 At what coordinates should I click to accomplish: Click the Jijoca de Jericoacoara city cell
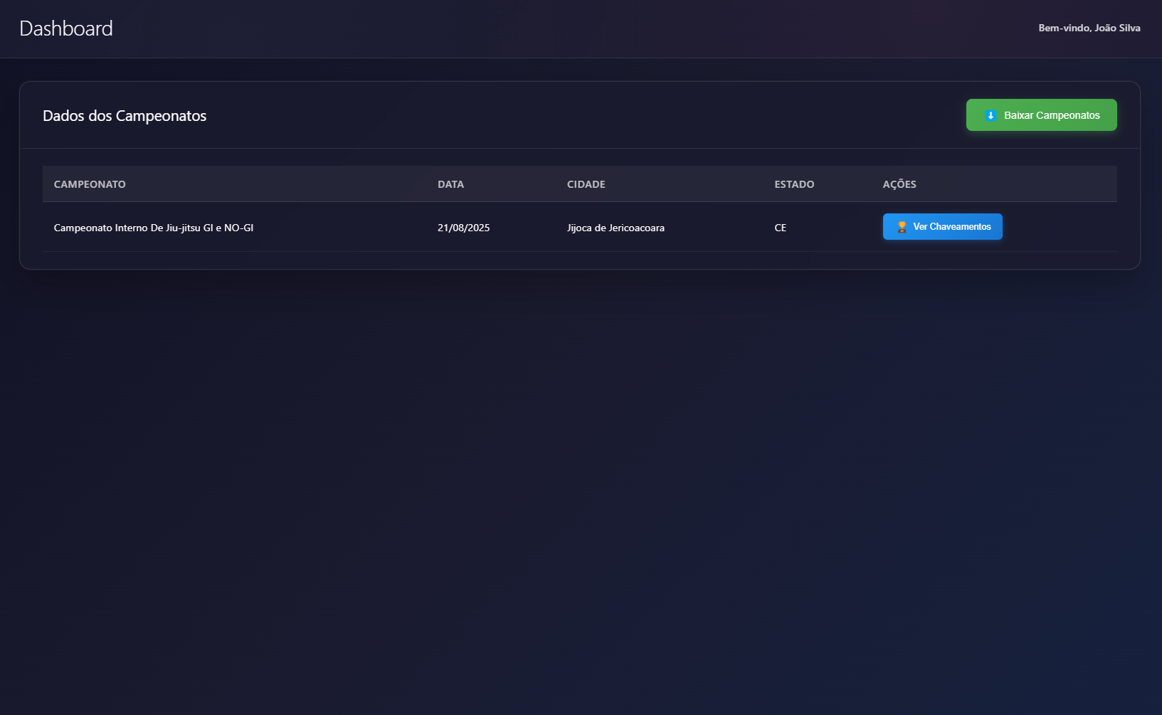pyautogui.click(x=616, y=228)
